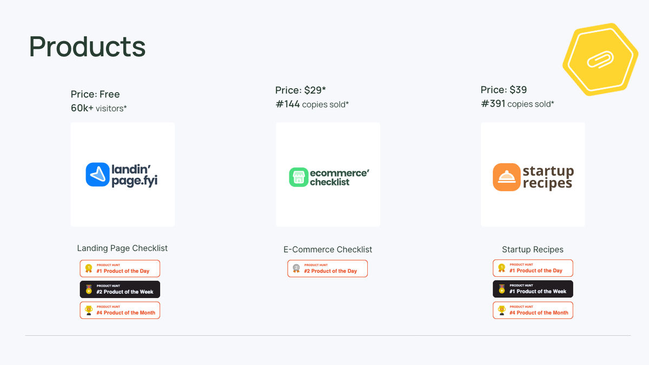Click the yellow paperclip hexagon icon
649x365 pixels.
tap(600, 59)
